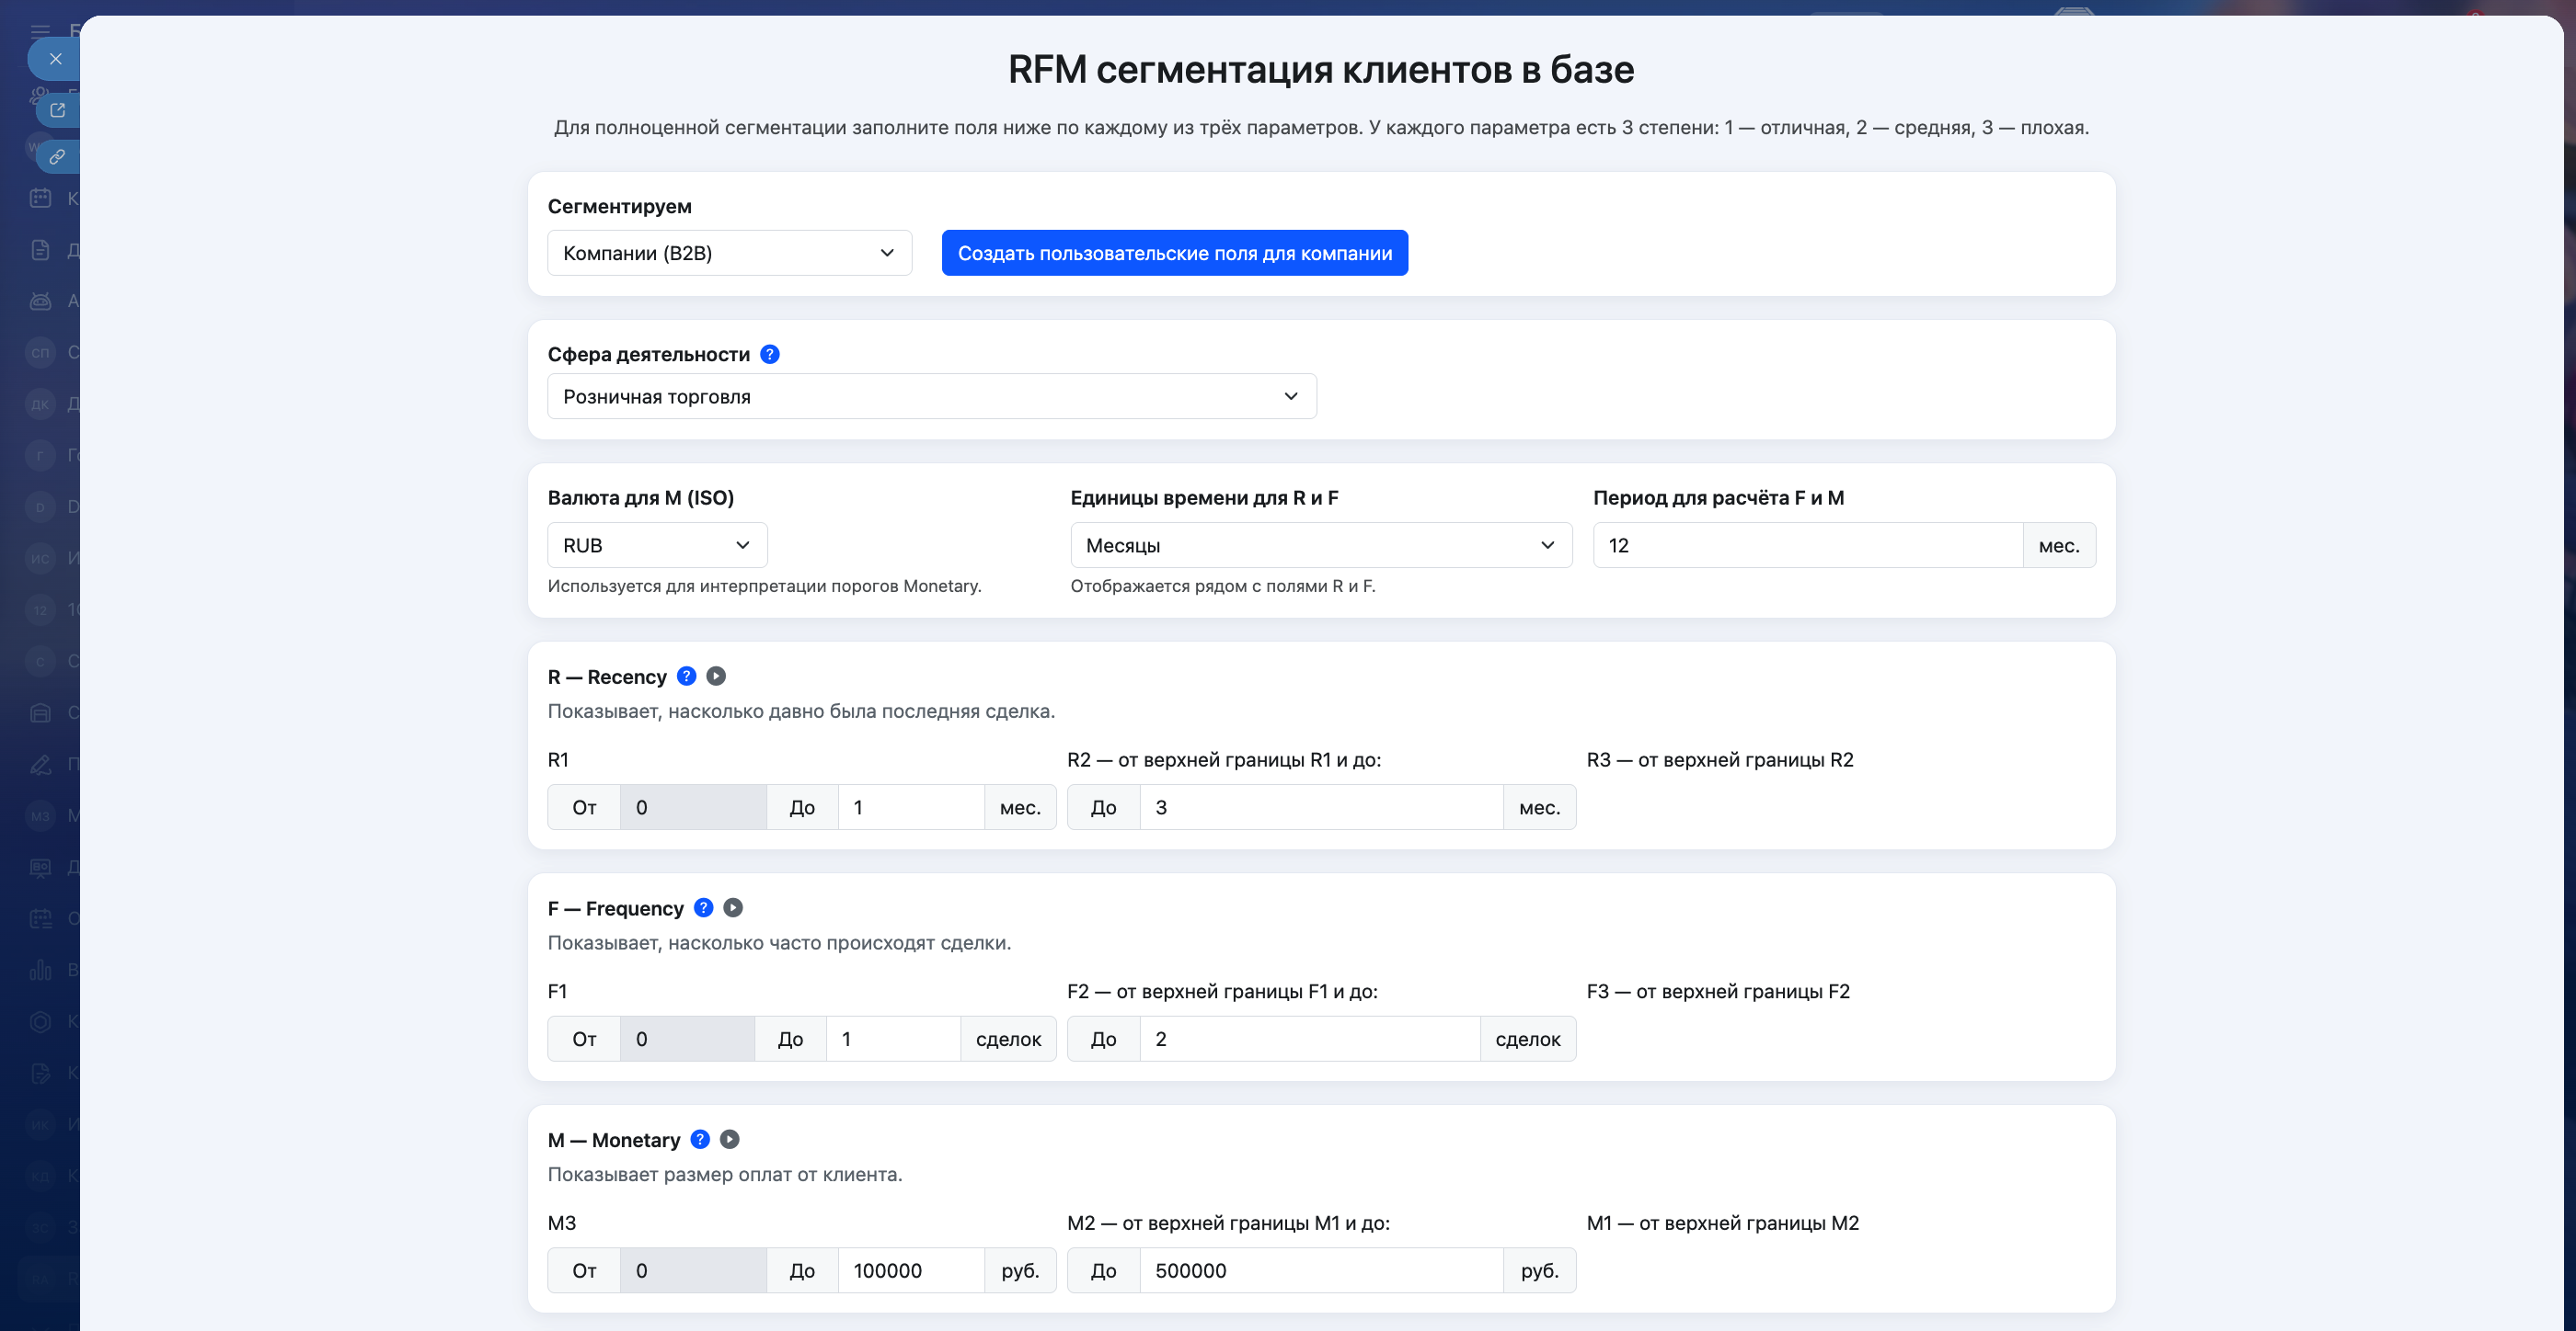Close the slider panel with X
The image size is (2576, 1331).
coord(56,59)
